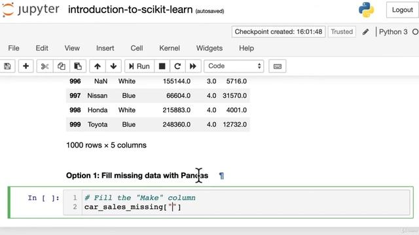Open the Cell menu
The image size is (419, 235).
click(x=137, y=48)
